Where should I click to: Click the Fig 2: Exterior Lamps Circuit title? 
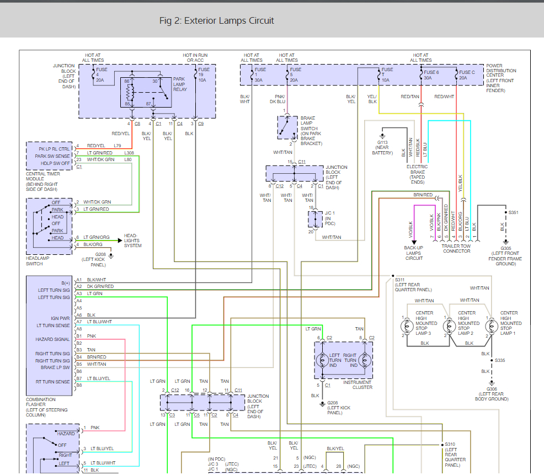coord(216,21)
